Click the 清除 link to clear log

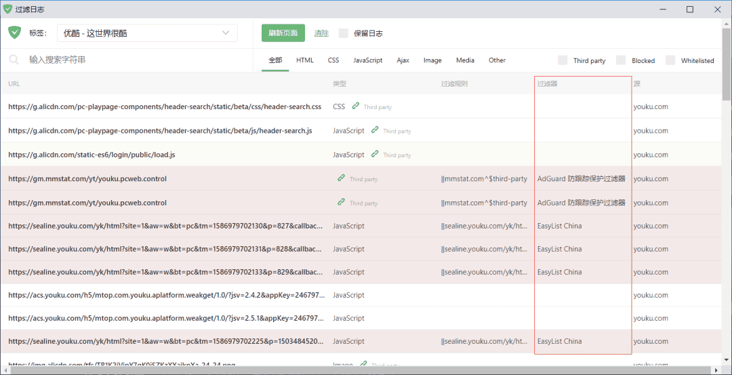(321, 33)
